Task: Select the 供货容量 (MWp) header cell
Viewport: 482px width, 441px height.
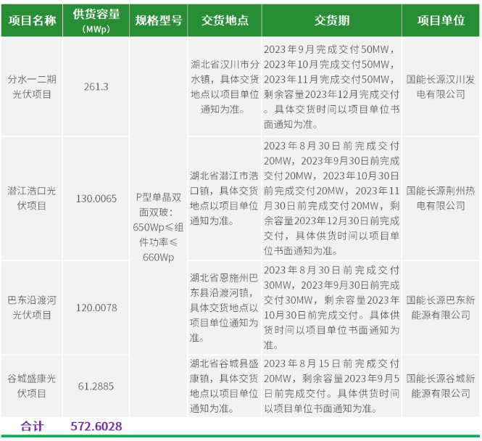Action: tap(96, 20)
